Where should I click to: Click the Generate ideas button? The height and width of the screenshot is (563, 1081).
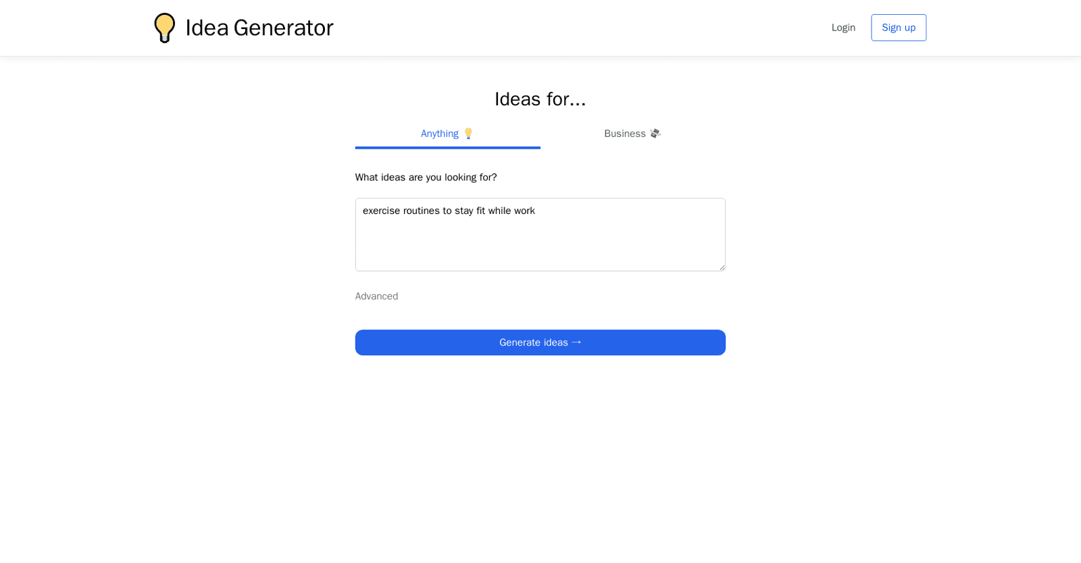click(540, 342)
